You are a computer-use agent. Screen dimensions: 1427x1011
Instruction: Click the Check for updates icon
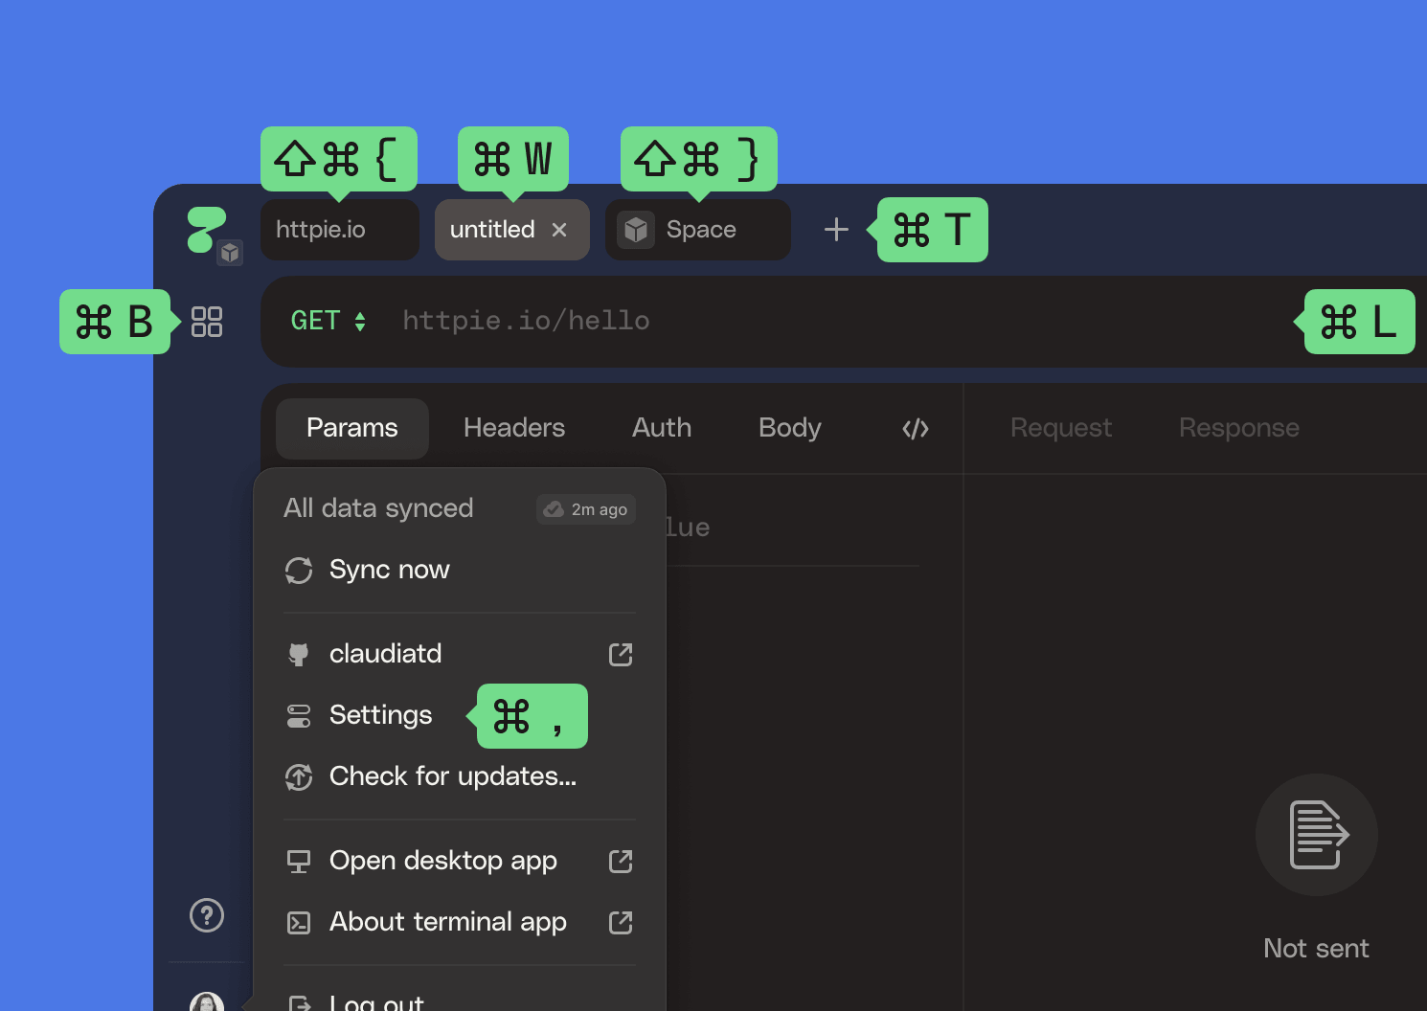[299, 777]
